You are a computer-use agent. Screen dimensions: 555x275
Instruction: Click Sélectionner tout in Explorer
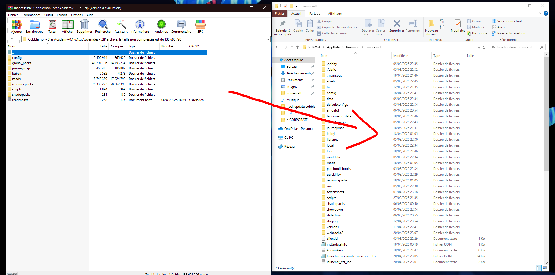(x=507, y=21)
